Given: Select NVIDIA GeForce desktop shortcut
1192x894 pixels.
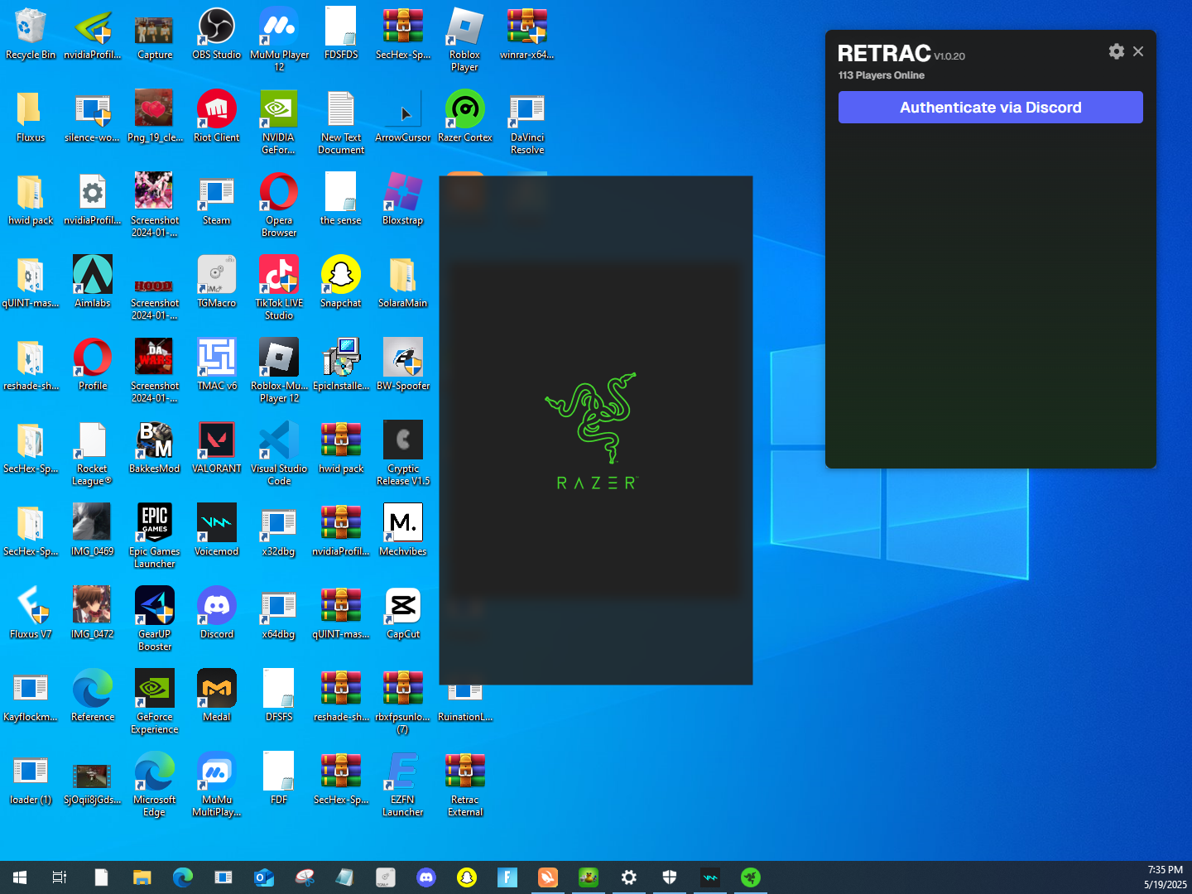Looking at the screenshot, I should click(279, 123).
